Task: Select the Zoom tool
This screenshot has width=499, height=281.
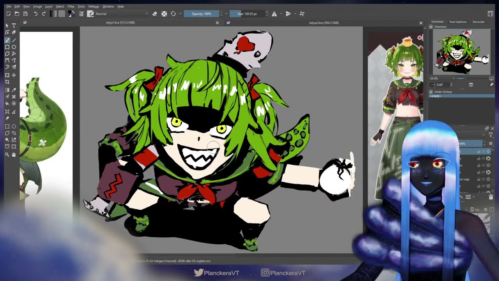Action: (x=7, y=155)
